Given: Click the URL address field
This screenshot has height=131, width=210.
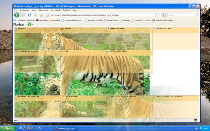Looking at the screenshot, I should (102, 15).
